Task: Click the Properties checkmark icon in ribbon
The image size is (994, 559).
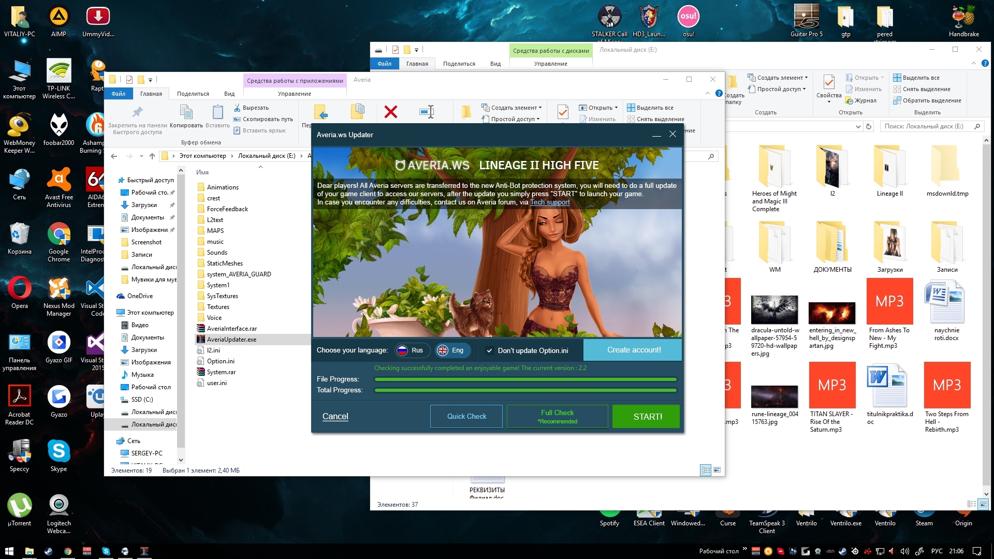Action: click(563, 112)
